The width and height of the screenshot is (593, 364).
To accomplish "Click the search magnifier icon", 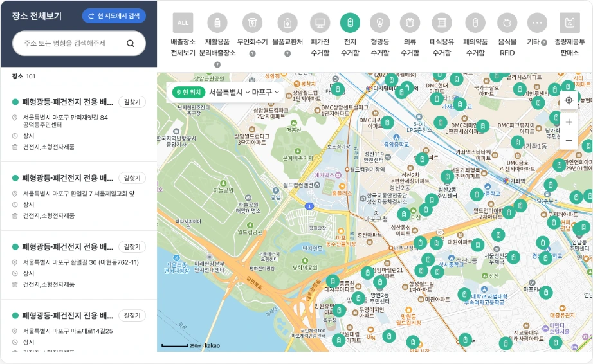I will (131, 43).
